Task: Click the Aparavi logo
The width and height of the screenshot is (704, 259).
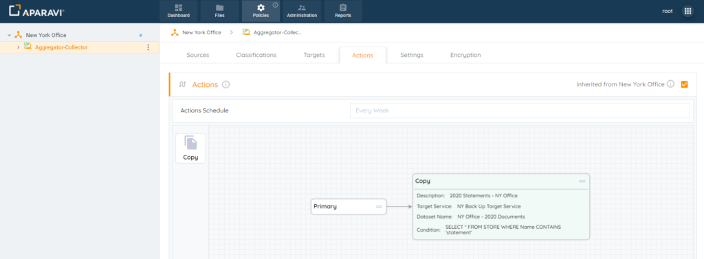Action: click(x=36, y=11)
